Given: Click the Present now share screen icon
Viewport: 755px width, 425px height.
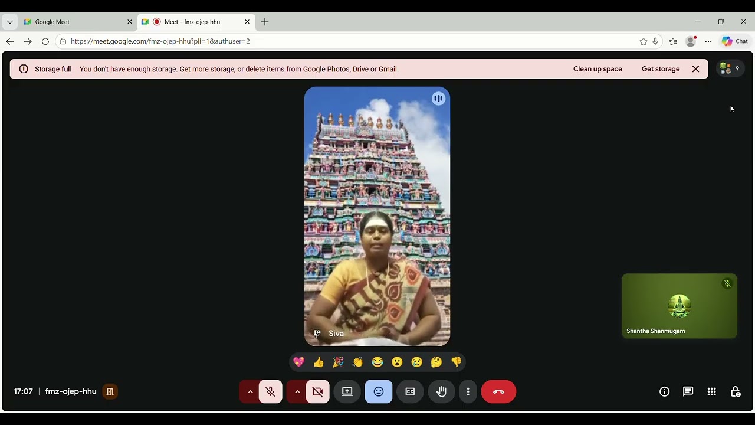Looking at the screenshot, I should (x=347, y=391).
